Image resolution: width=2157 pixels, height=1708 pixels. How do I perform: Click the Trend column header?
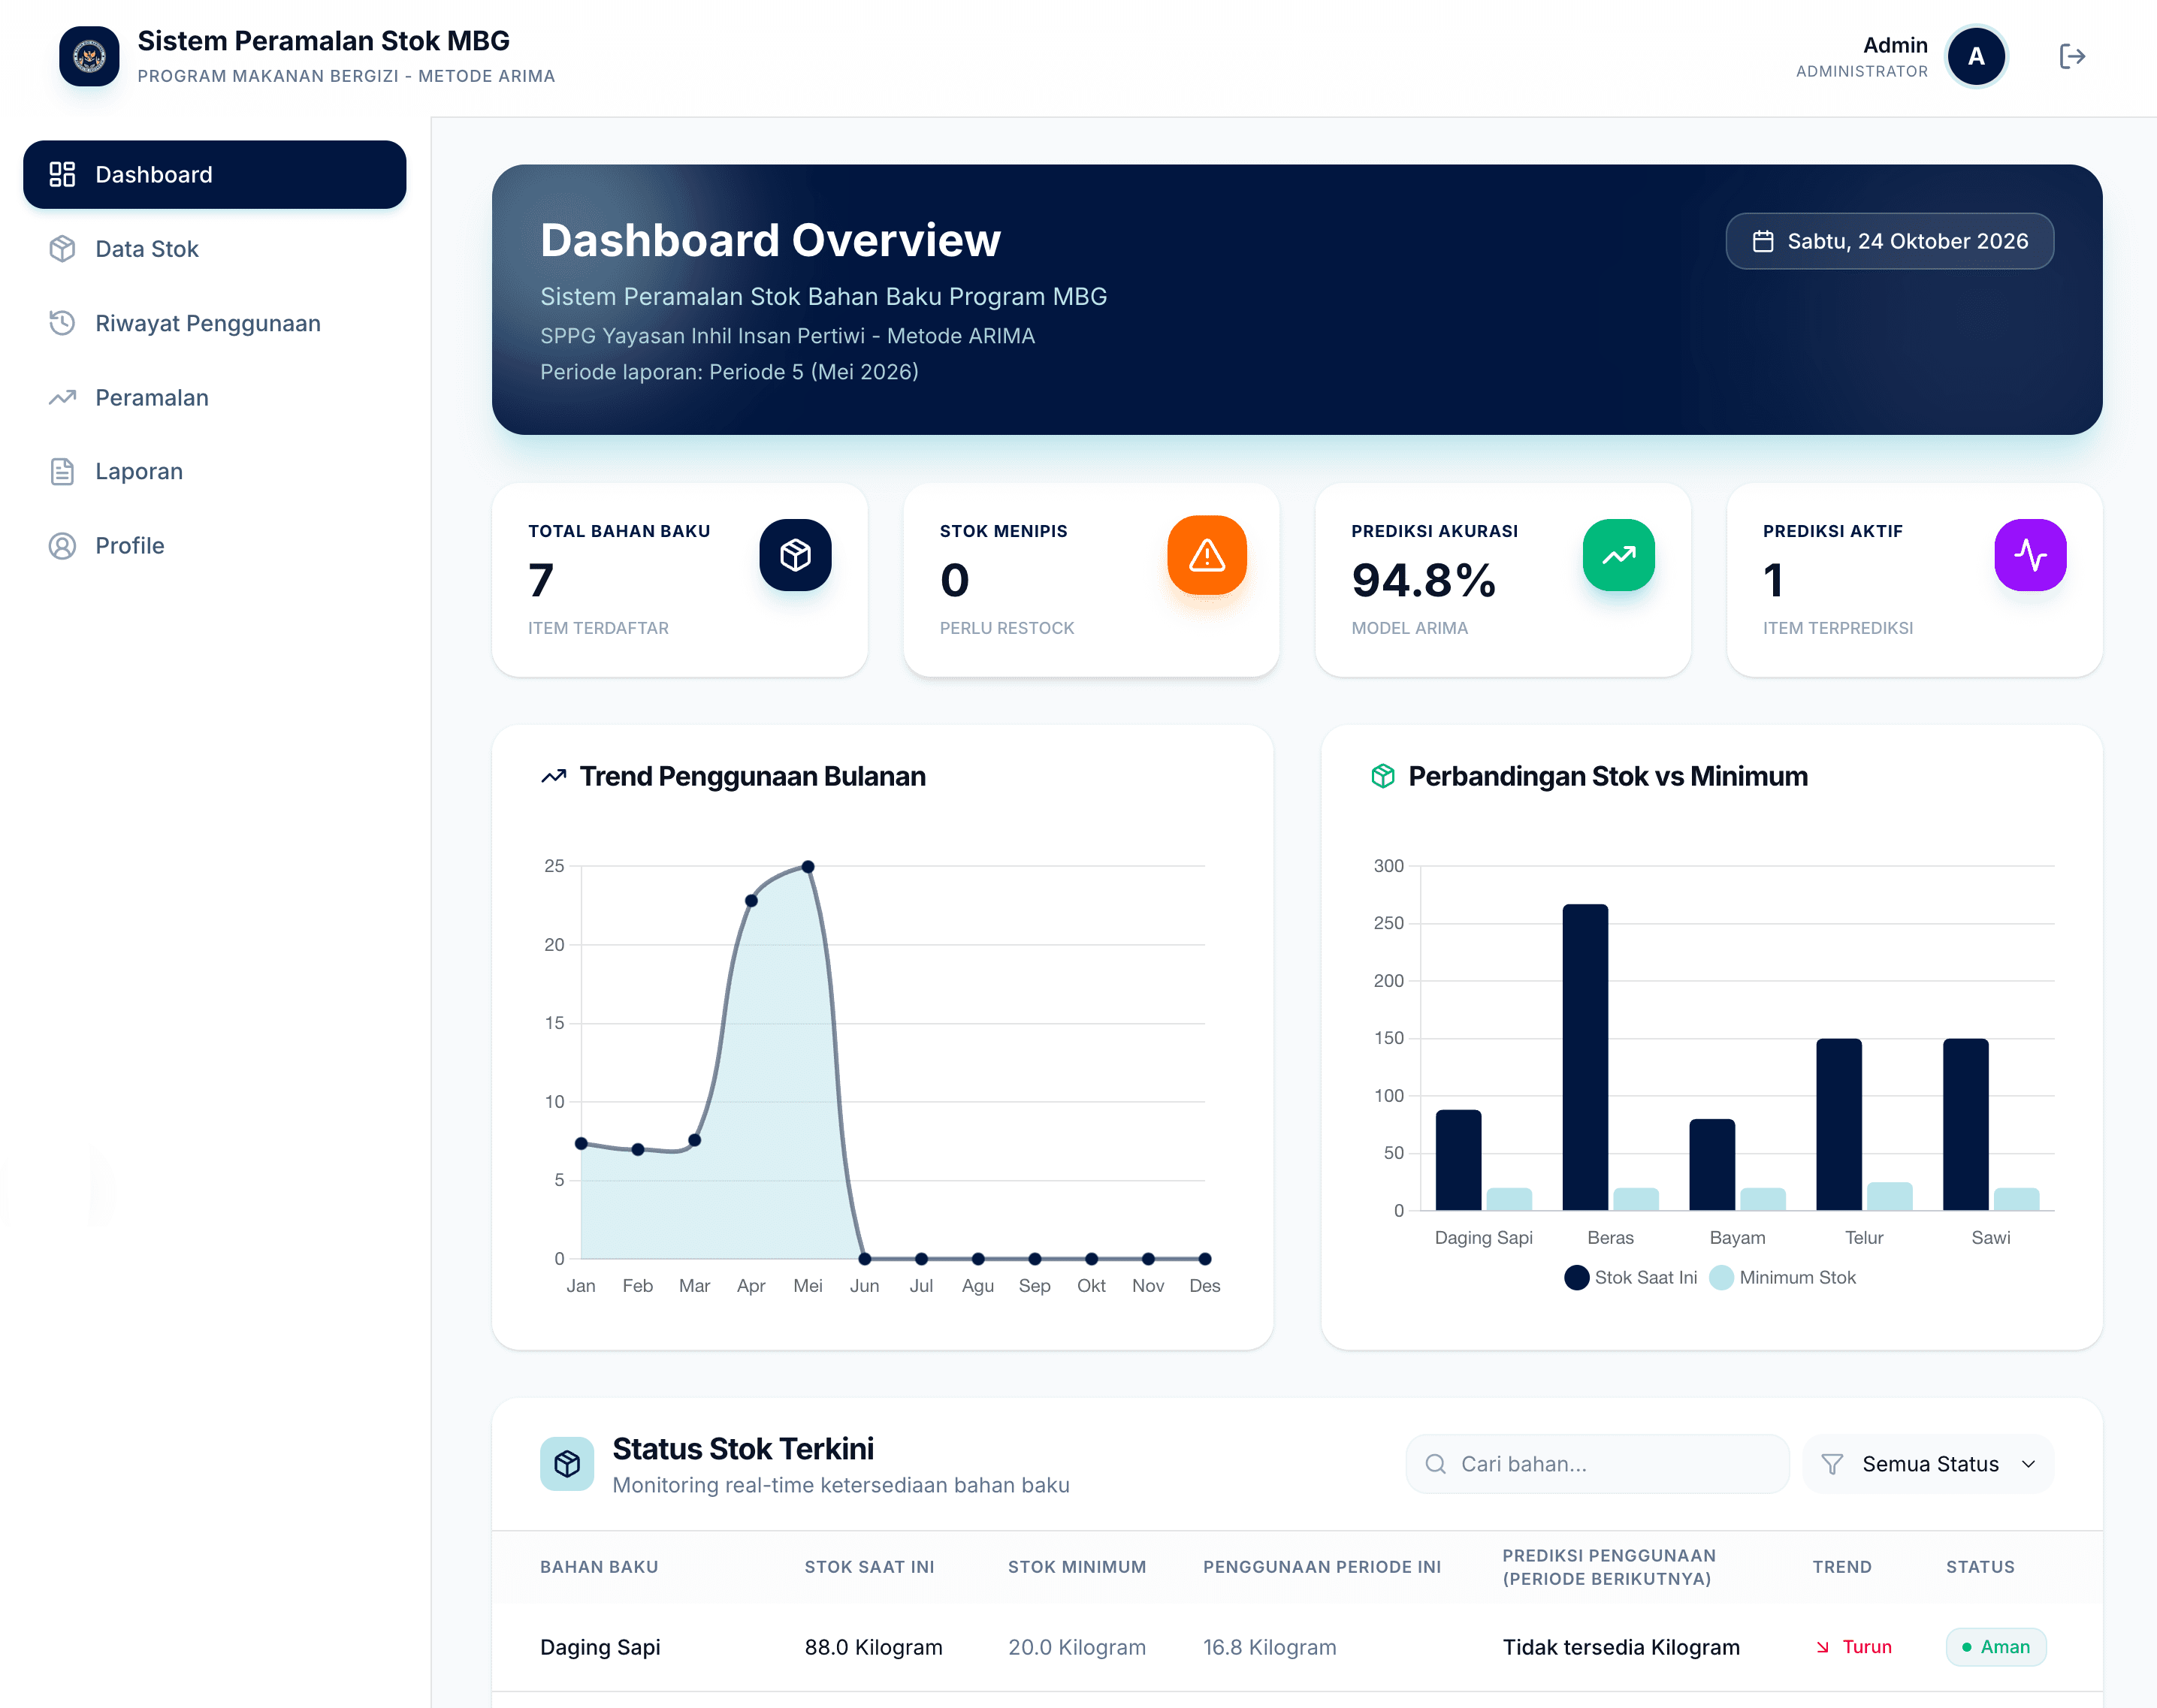click(x=1842, y=1567)
